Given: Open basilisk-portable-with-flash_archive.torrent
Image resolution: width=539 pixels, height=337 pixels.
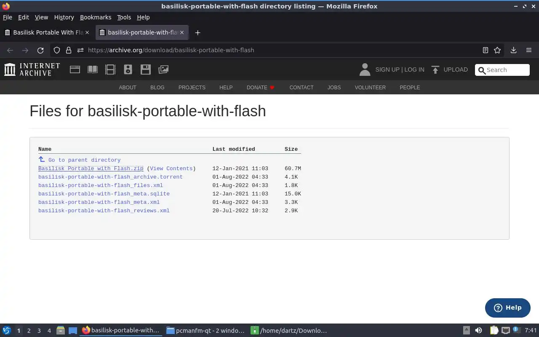Looking at the screenshot, I should (110, 177).
